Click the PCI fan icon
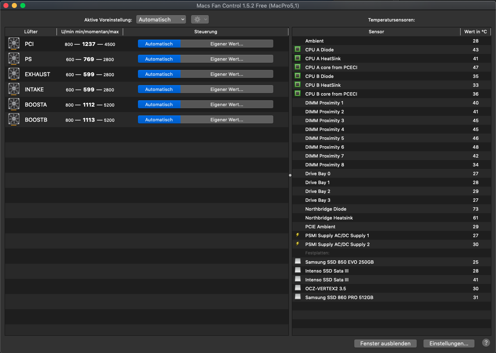Viewport: 496px width, 353px height. [14, 44]
